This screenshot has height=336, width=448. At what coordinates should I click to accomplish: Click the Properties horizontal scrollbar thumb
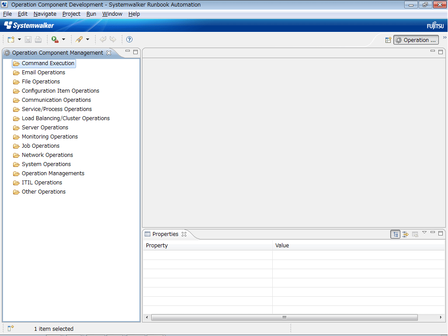click(284, 317)
